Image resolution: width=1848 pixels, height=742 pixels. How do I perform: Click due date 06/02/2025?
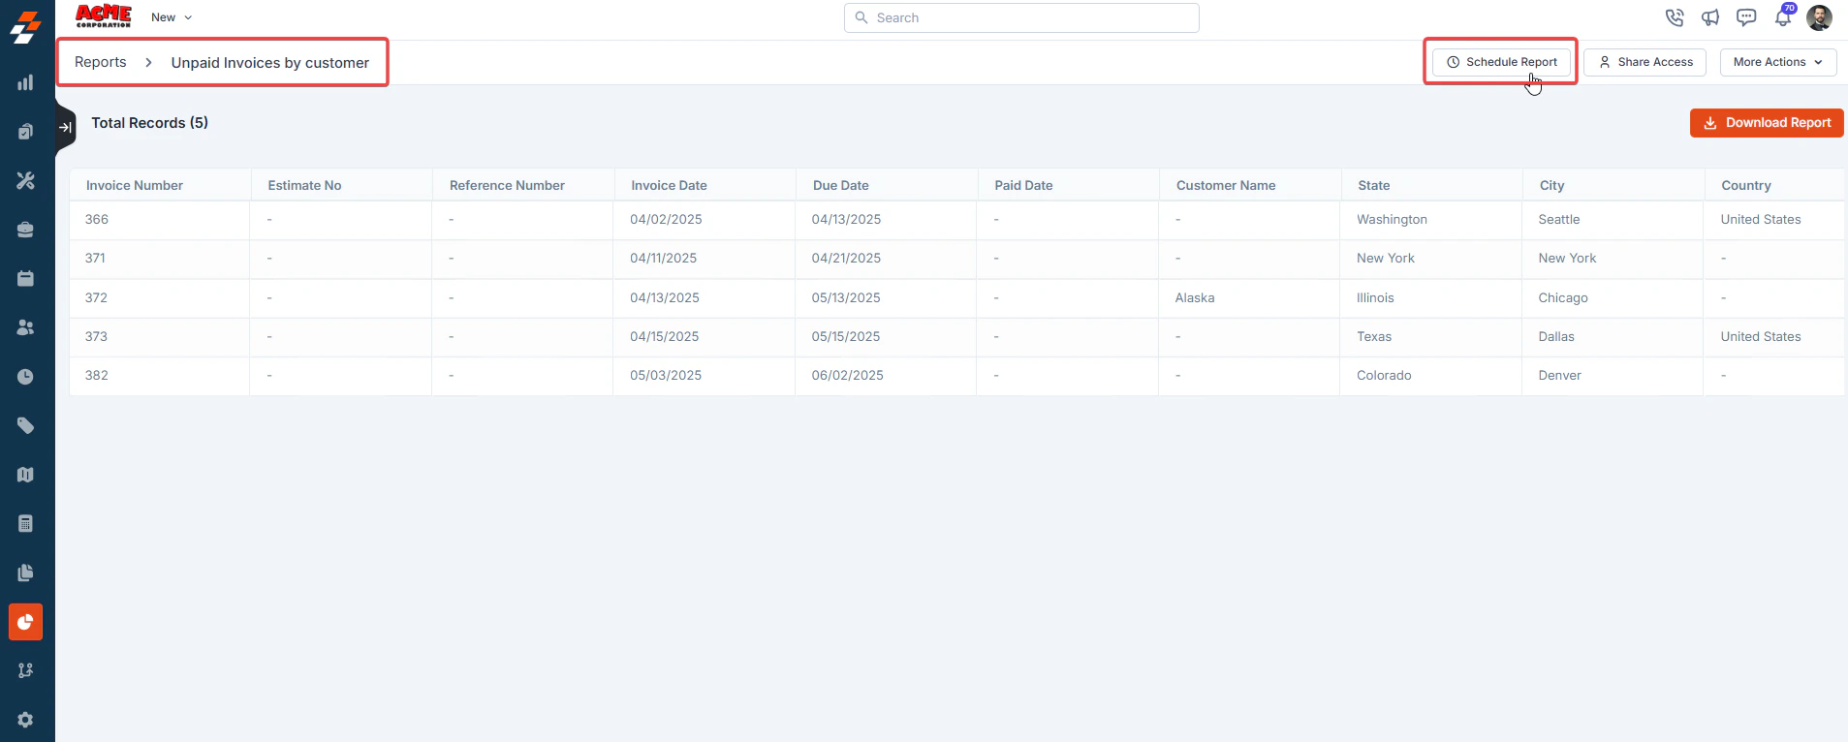848,376
